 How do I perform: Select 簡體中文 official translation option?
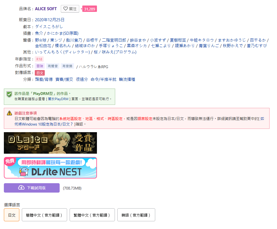click(44, 215)
